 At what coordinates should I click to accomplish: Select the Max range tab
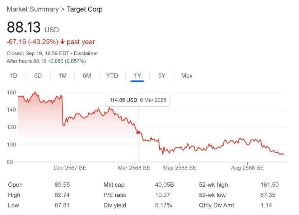pos(187,76)
